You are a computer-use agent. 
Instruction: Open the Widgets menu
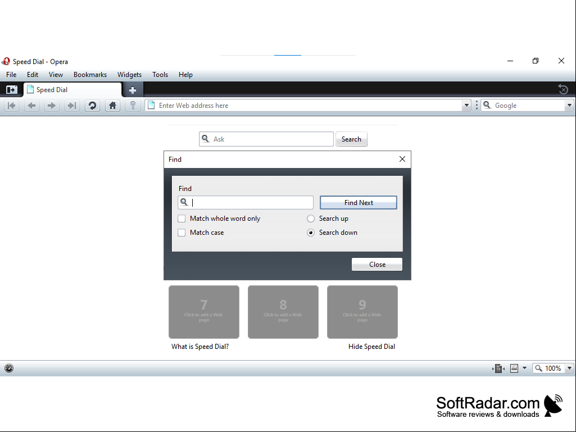(x=129, y=75)
